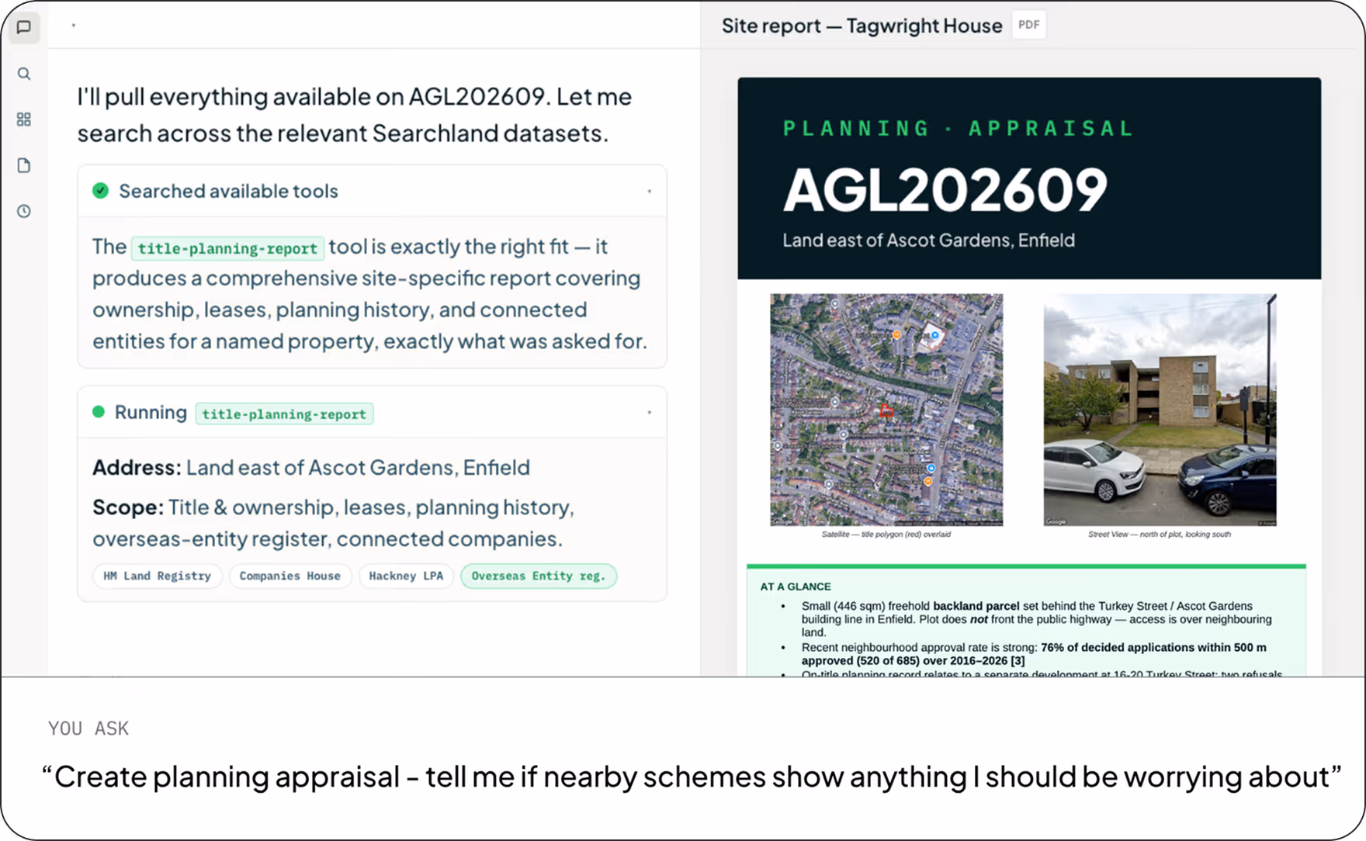Screen dimensions: 1366x841
Task: Click title-planning-report tag in Running header
Action: [284, 414]
